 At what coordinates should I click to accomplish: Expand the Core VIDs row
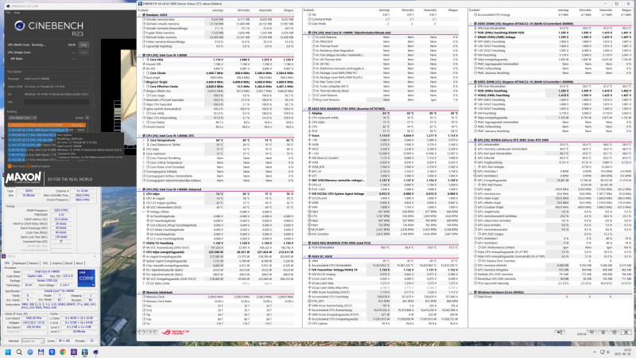(144, 60)
